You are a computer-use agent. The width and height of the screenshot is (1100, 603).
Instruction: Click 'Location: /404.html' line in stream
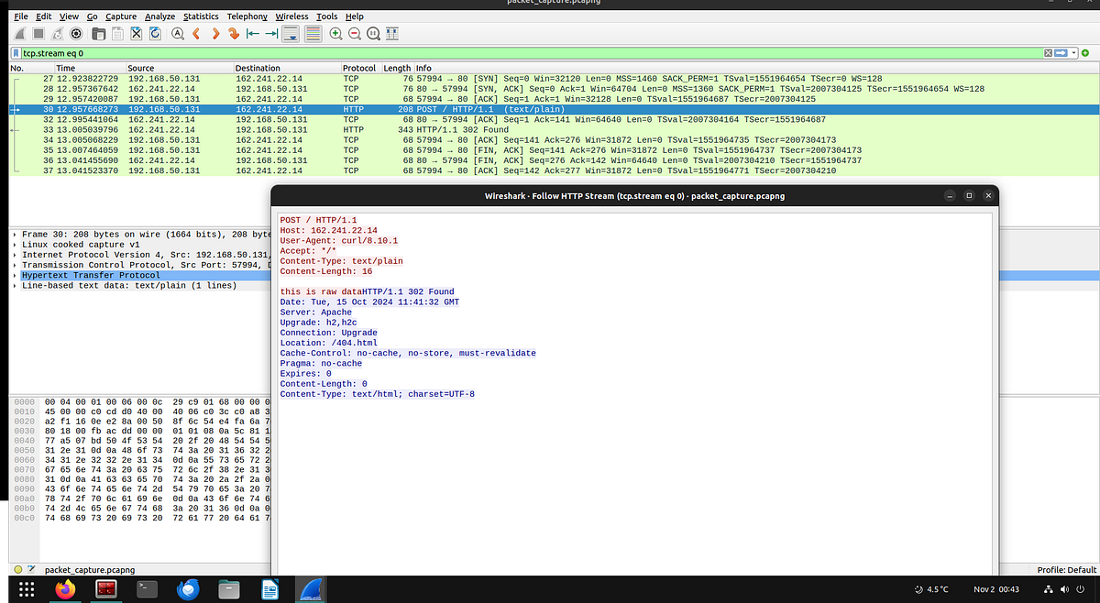(x=328, y=343)
